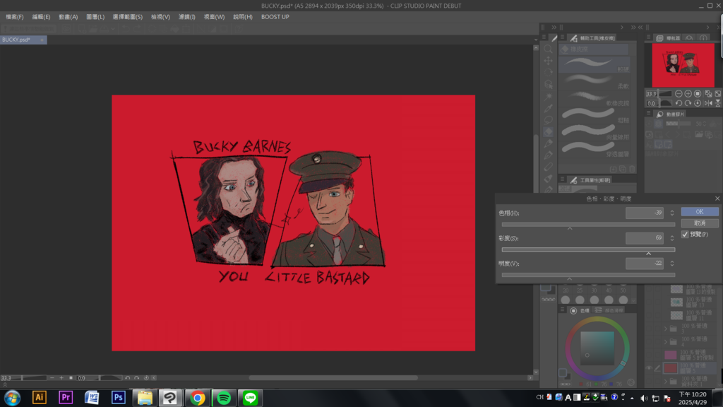Open Google Chrome from taskbar
The width and height of the screenshot is (723, 407).
(x=198, y=398)
